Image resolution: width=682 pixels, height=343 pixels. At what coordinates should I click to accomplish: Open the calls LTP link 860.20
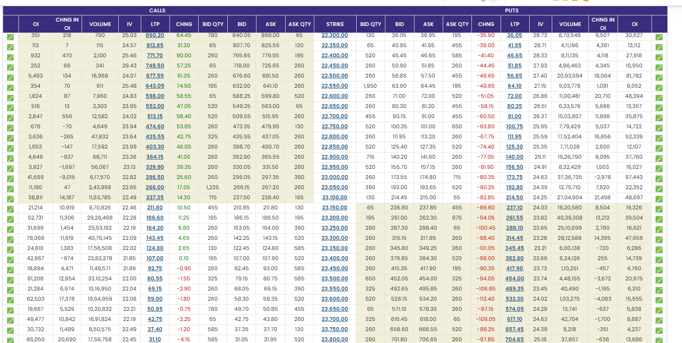click(154, 35)
